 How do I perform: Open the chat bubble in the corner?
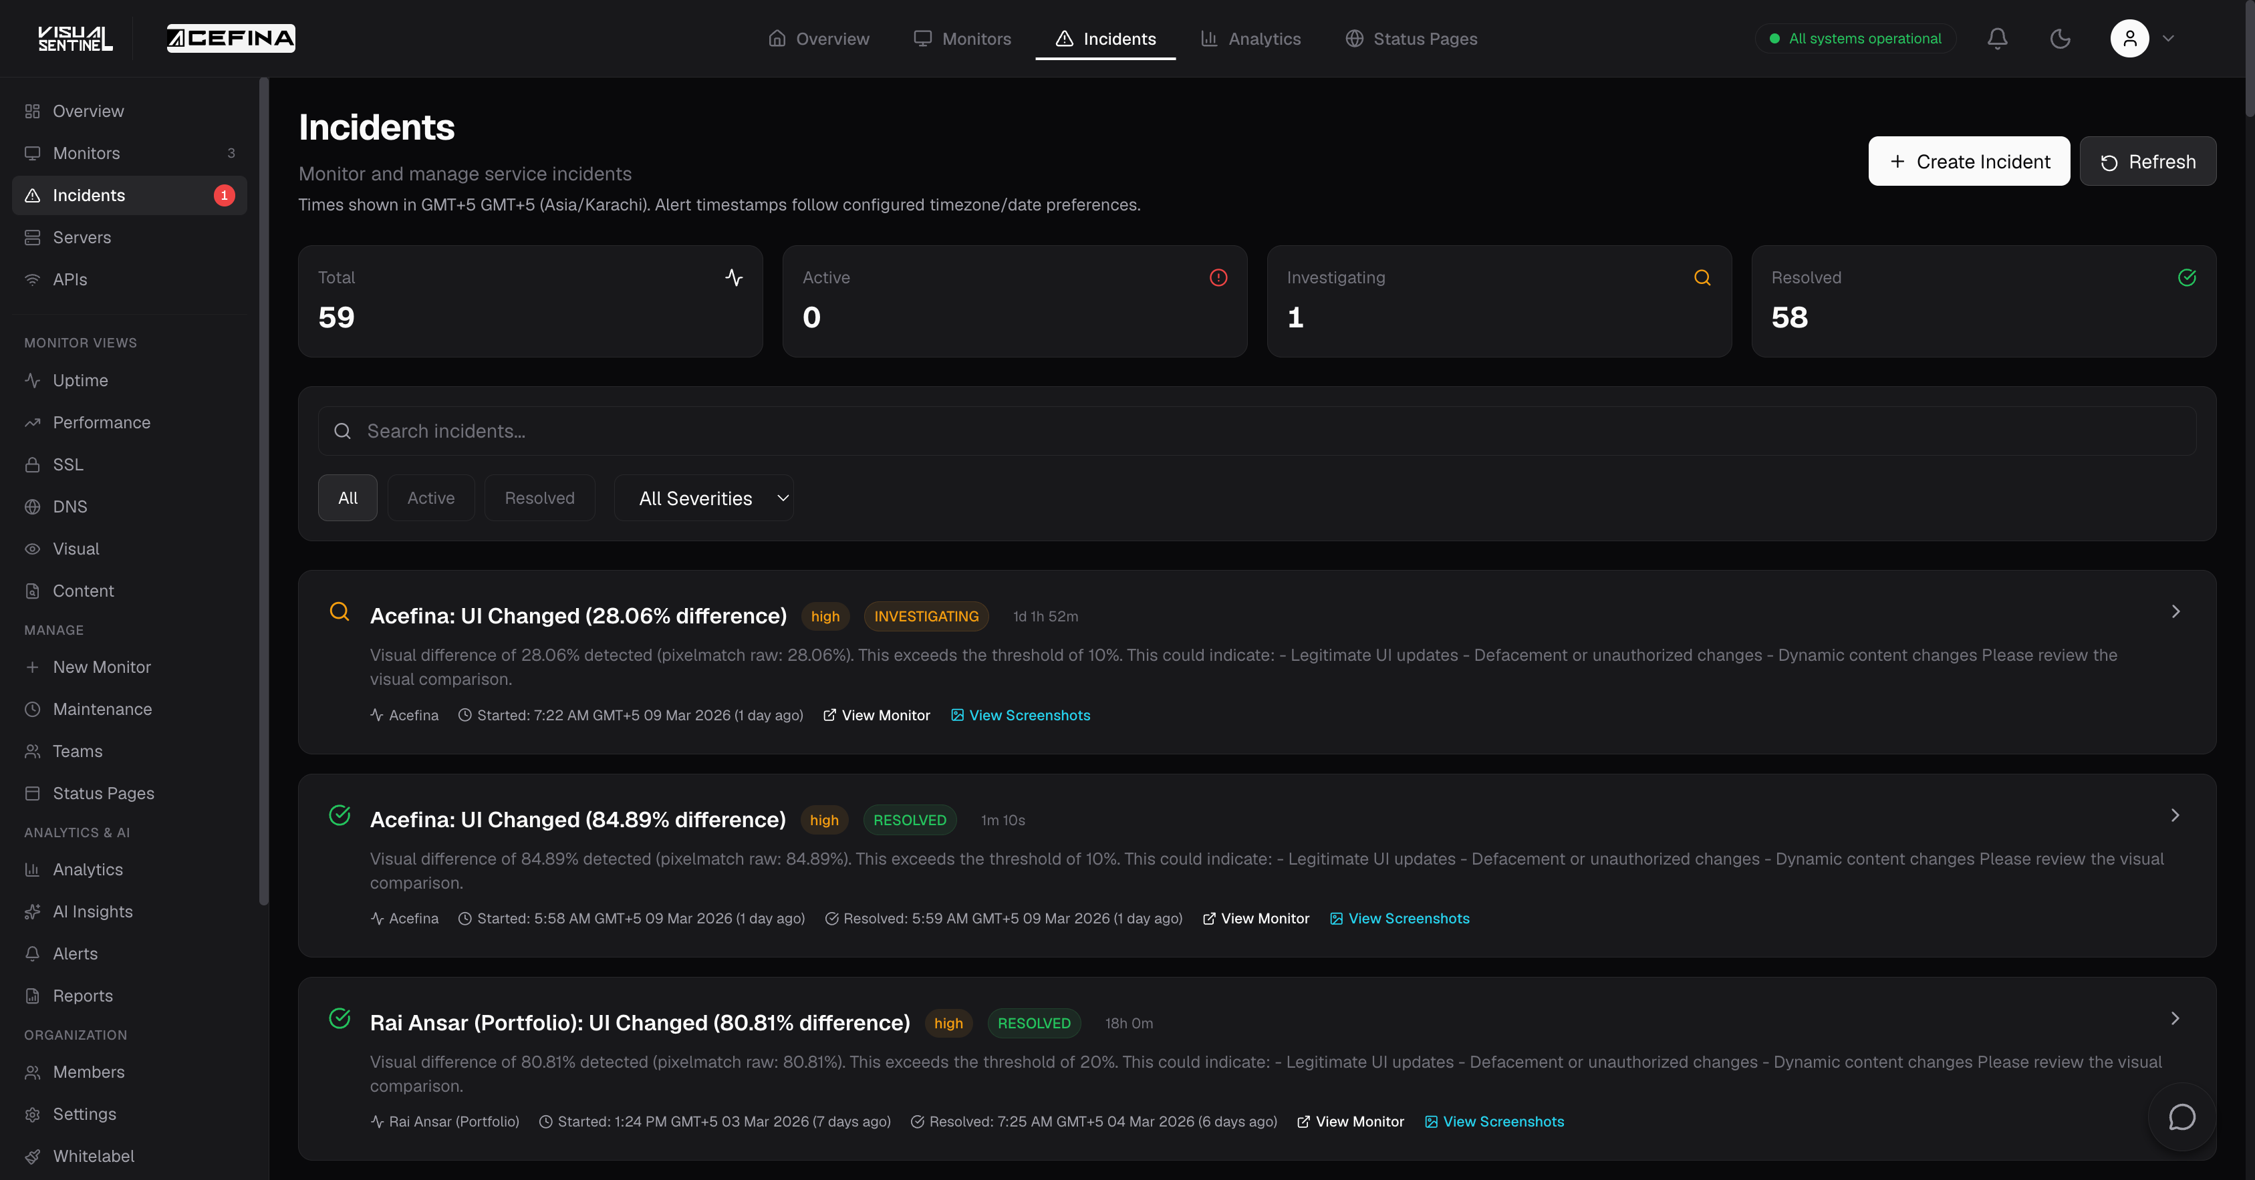[x=2181, y=1117]
